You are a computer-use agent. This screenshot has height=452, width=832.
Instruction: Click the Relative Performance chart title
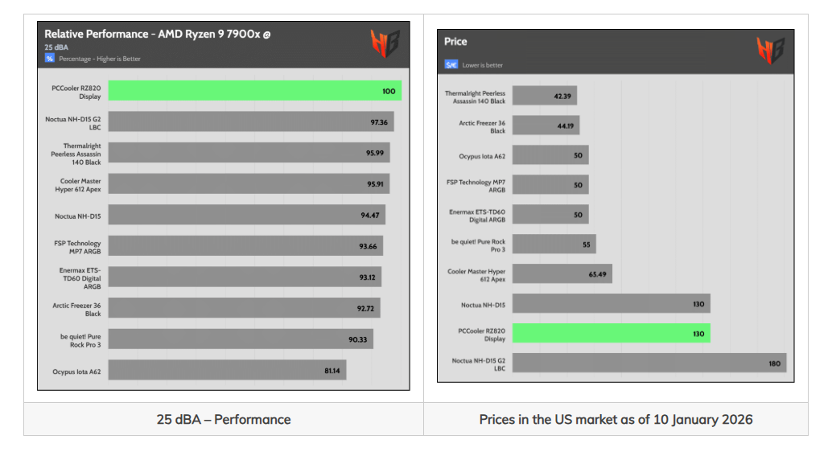(158, 34)
